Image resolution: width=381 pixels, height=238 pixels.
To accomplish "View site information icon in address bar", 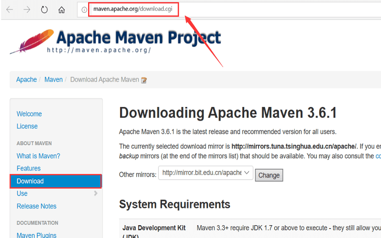I will (84, 10).
